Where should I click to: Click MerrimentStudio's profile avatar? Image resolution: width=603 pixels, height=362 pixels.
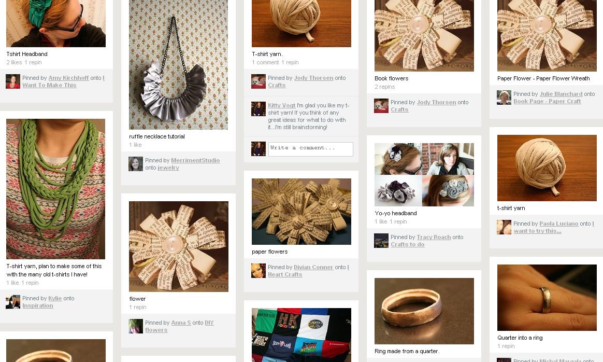point(135,164)
